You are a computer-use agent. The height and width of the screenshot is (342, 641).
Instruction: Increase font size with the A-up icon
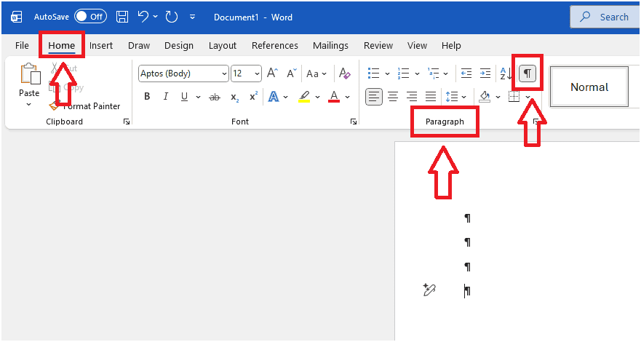pos(273,73)
